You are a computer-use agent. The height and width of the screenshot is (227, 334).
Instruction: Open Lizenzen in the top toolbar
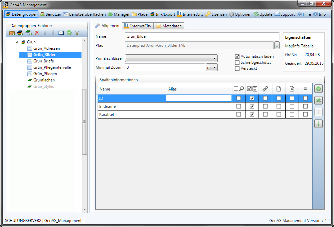pyautogui.click(x=216, y=14)
